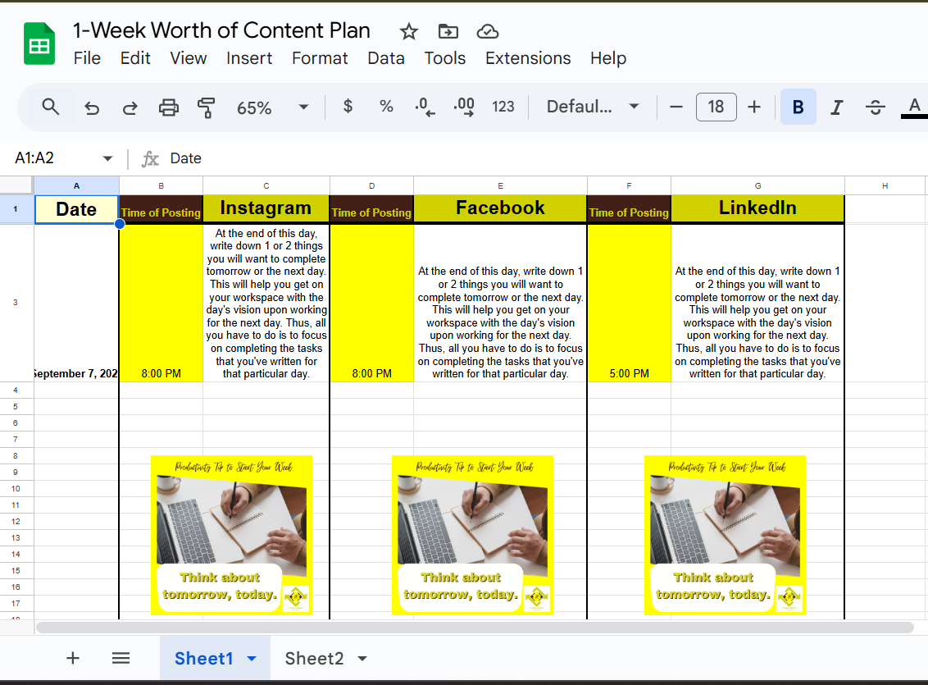
Task: Click the undo arrow icon
Action: (x=93, y=107)
